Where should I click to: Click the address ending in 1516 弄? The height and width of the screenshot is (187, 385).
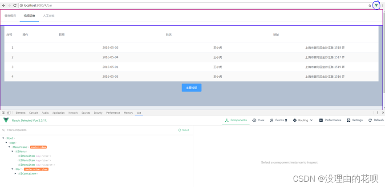[x=325, y=76]
